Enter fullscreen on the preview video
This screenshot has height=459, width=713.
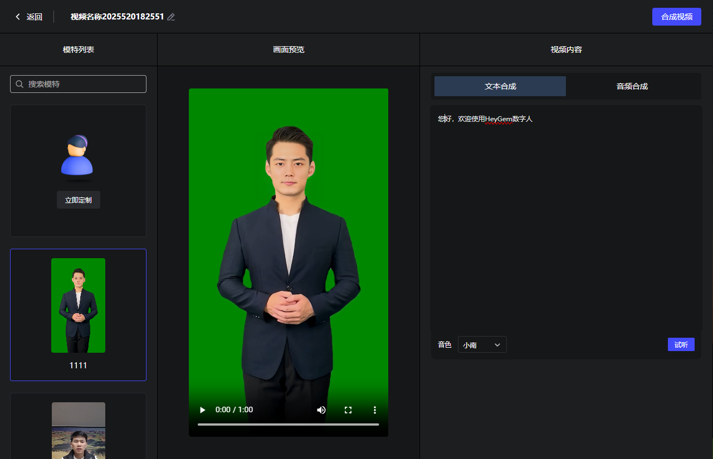tap(348, 410)
